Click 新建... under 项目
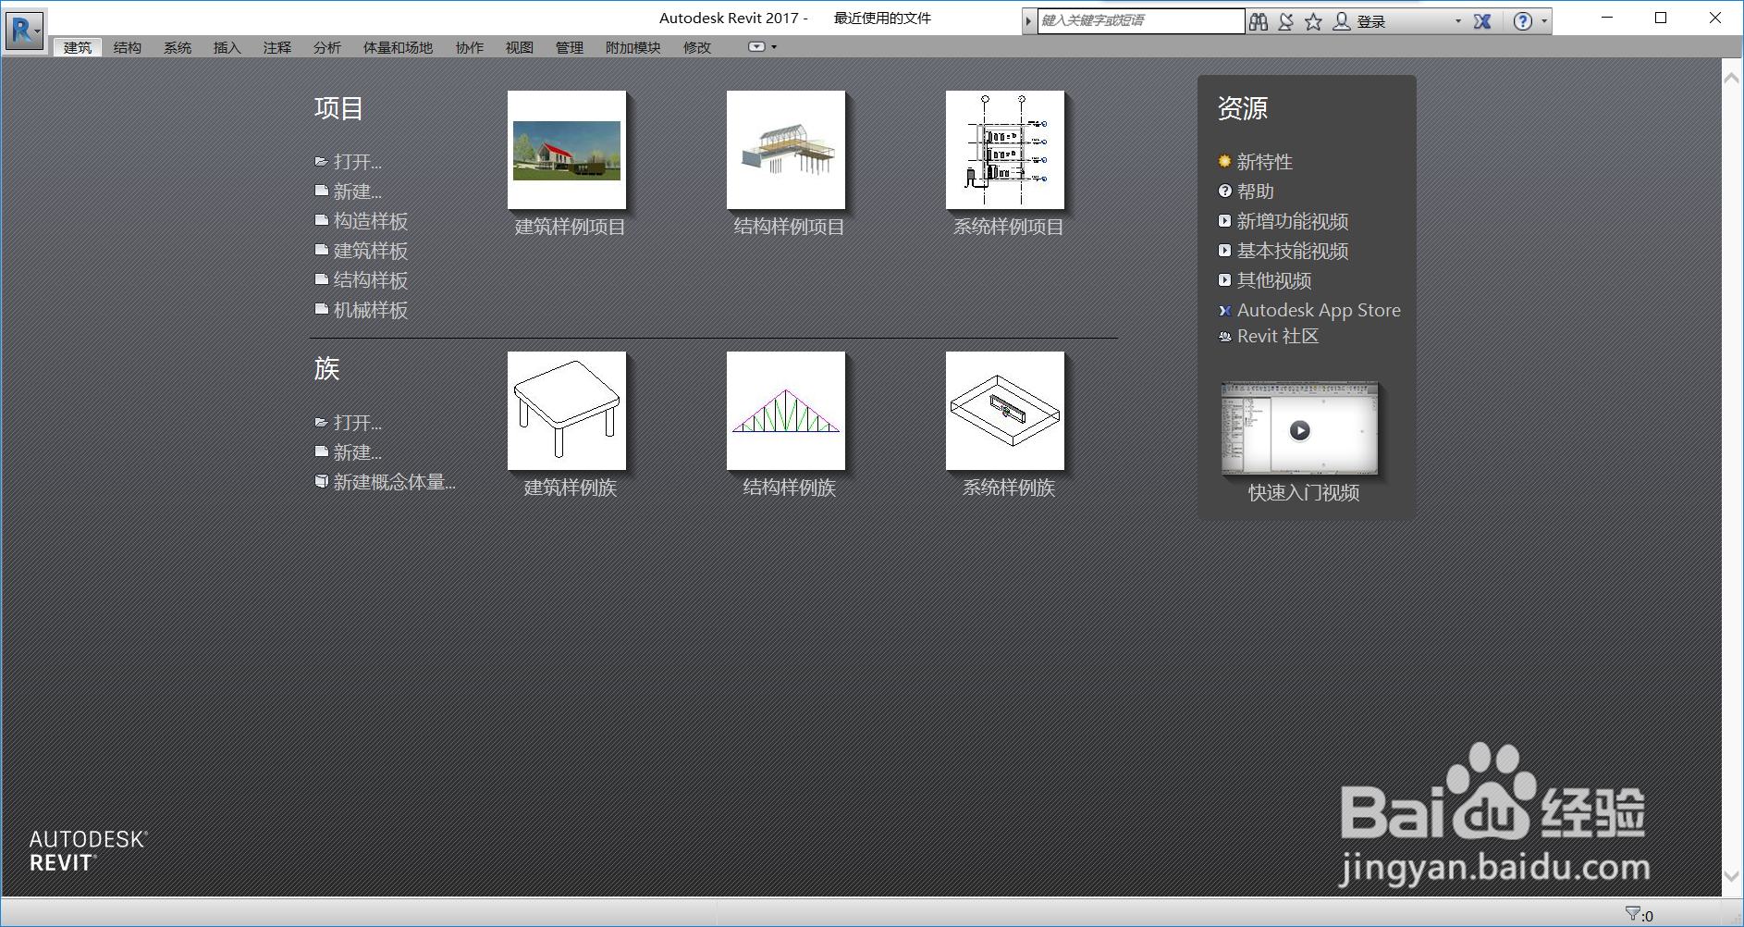Image resolution: width=1744 pixels, height=927 pixels. point(358,192)
